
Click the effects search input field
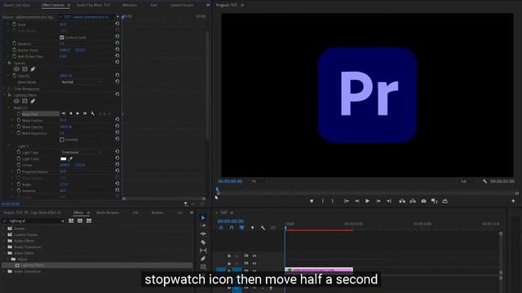(x=33, y=221)
